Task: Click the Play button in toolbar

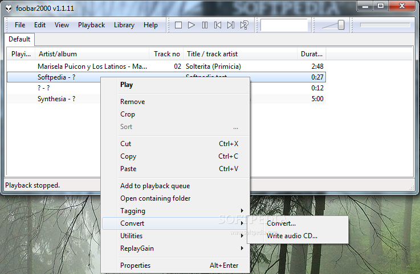Action: pos(191,25)
